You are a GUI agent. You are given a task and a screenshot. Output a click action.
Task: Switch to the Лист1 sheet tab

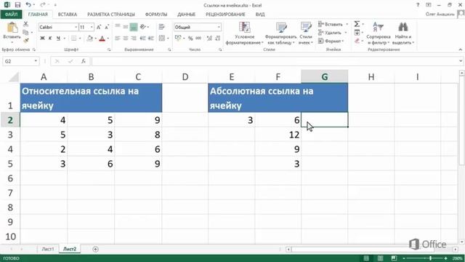(x=48, y=249)
